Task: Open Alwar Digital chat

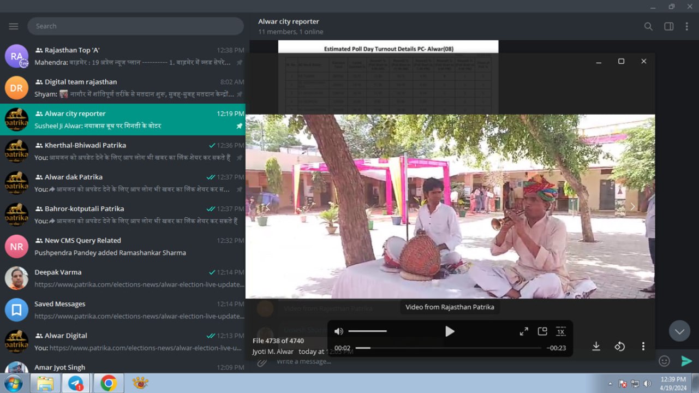Action: click(x=123, y=341)
